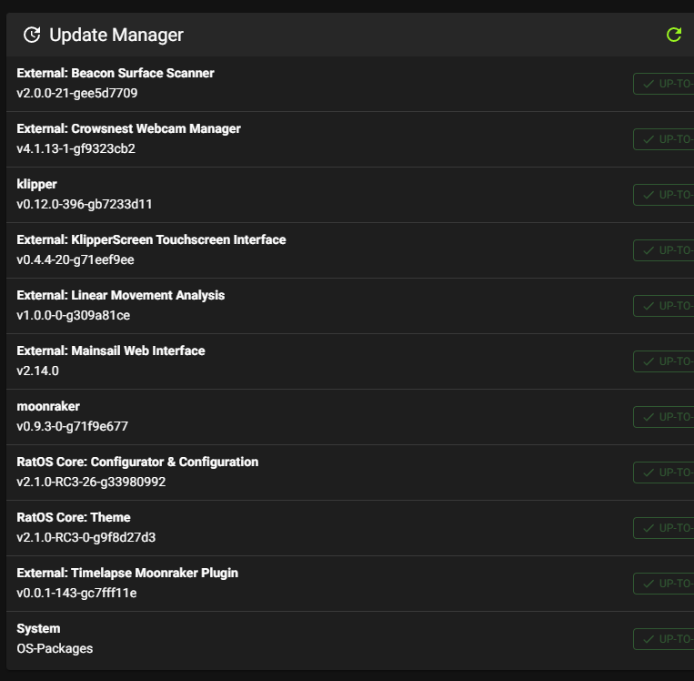Open moonraker version v0.9.3-0-g71f9e677
This screenshot has height=681, width=694.
pos(72,426)
